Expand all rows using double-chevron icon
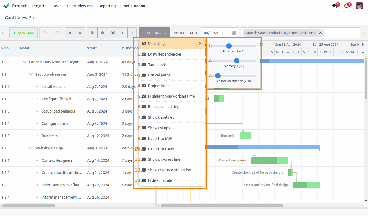Viewport: 368px width, 216px height. (70, 33)
